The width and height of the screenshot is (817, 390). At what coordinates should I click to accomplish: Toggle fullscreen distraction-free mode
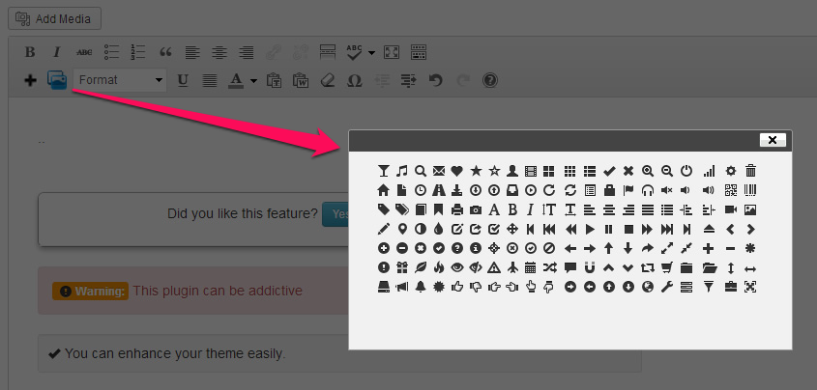(x=392, y=52)
